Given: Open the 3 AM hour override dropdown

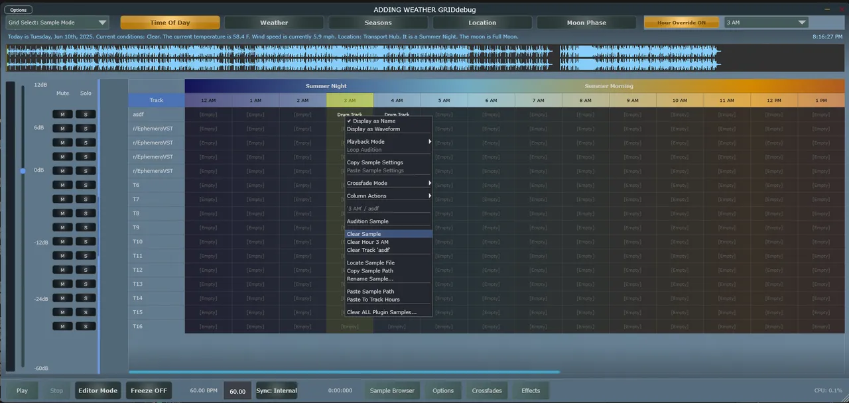Looking at the screenshot, I should click(x=765, y=23).
